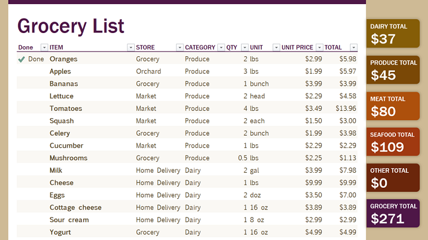The width and height of the screenshot is (428, 240).
Task: Click the DAIRY TOTAL $37 tile
Action: [393, 34]
